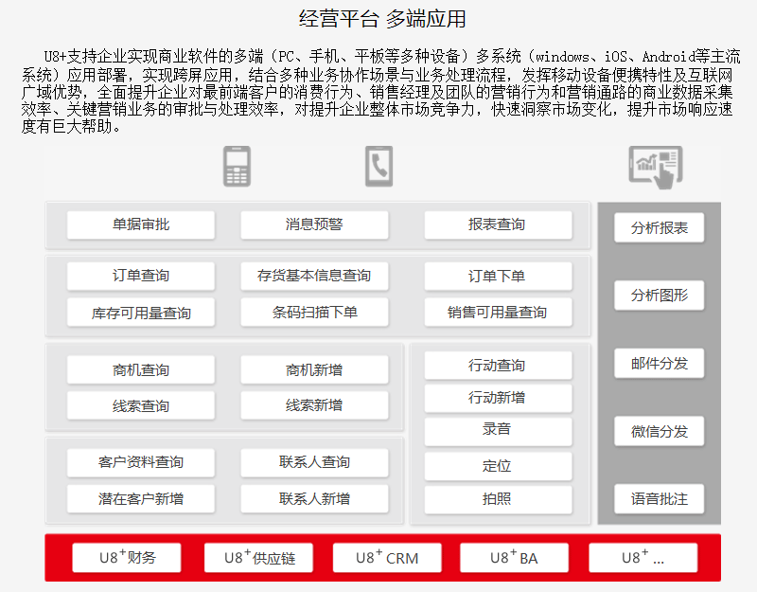
Task: Click 微信分发 button
Action: (x=659, y=432)
